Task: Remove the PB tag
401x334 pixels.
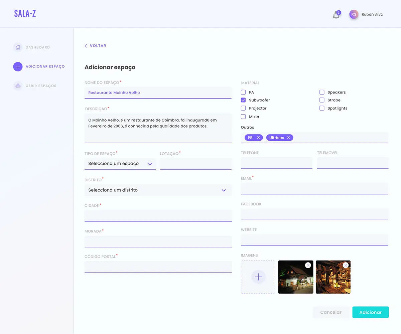Action: 258,138
